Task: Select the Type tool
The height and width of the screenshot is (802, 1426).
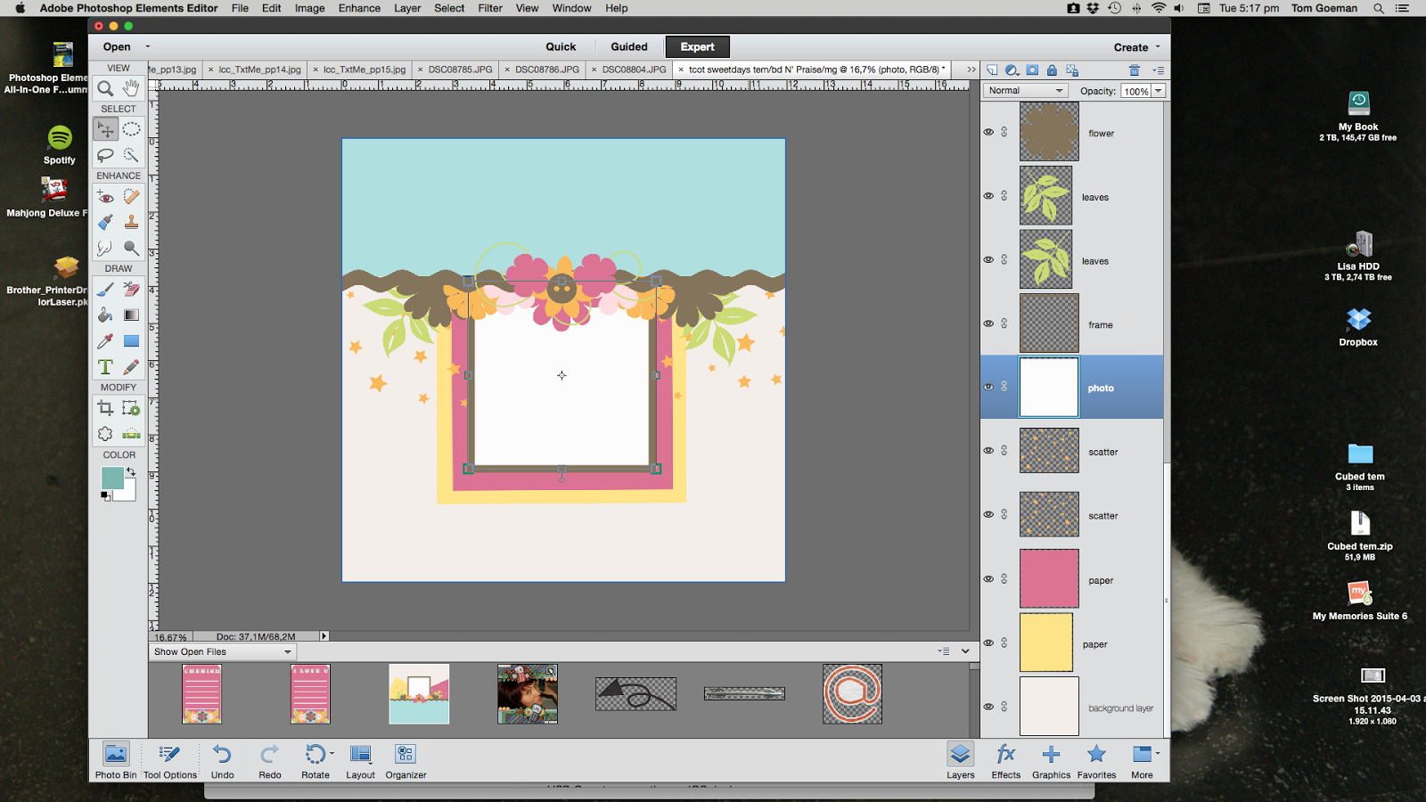Action: (x=103, y=364)
